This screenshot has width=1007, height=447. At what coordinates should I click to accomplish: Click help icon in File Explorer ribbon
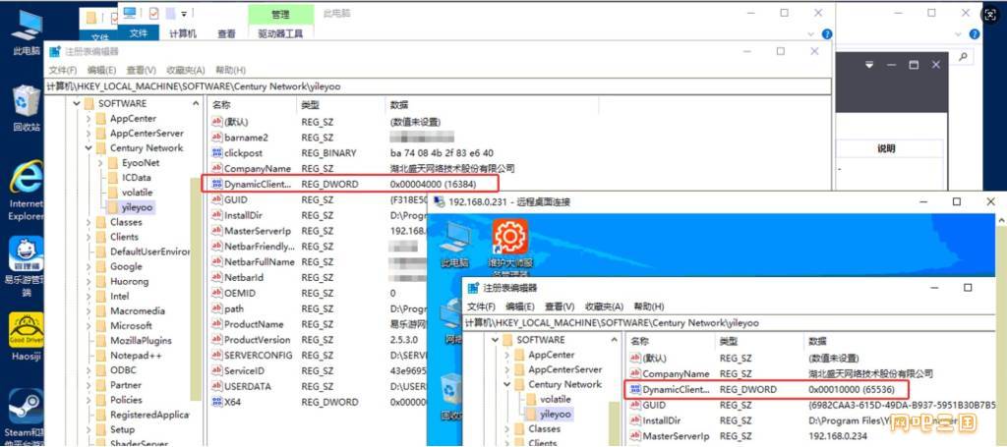tap(827, 34)
